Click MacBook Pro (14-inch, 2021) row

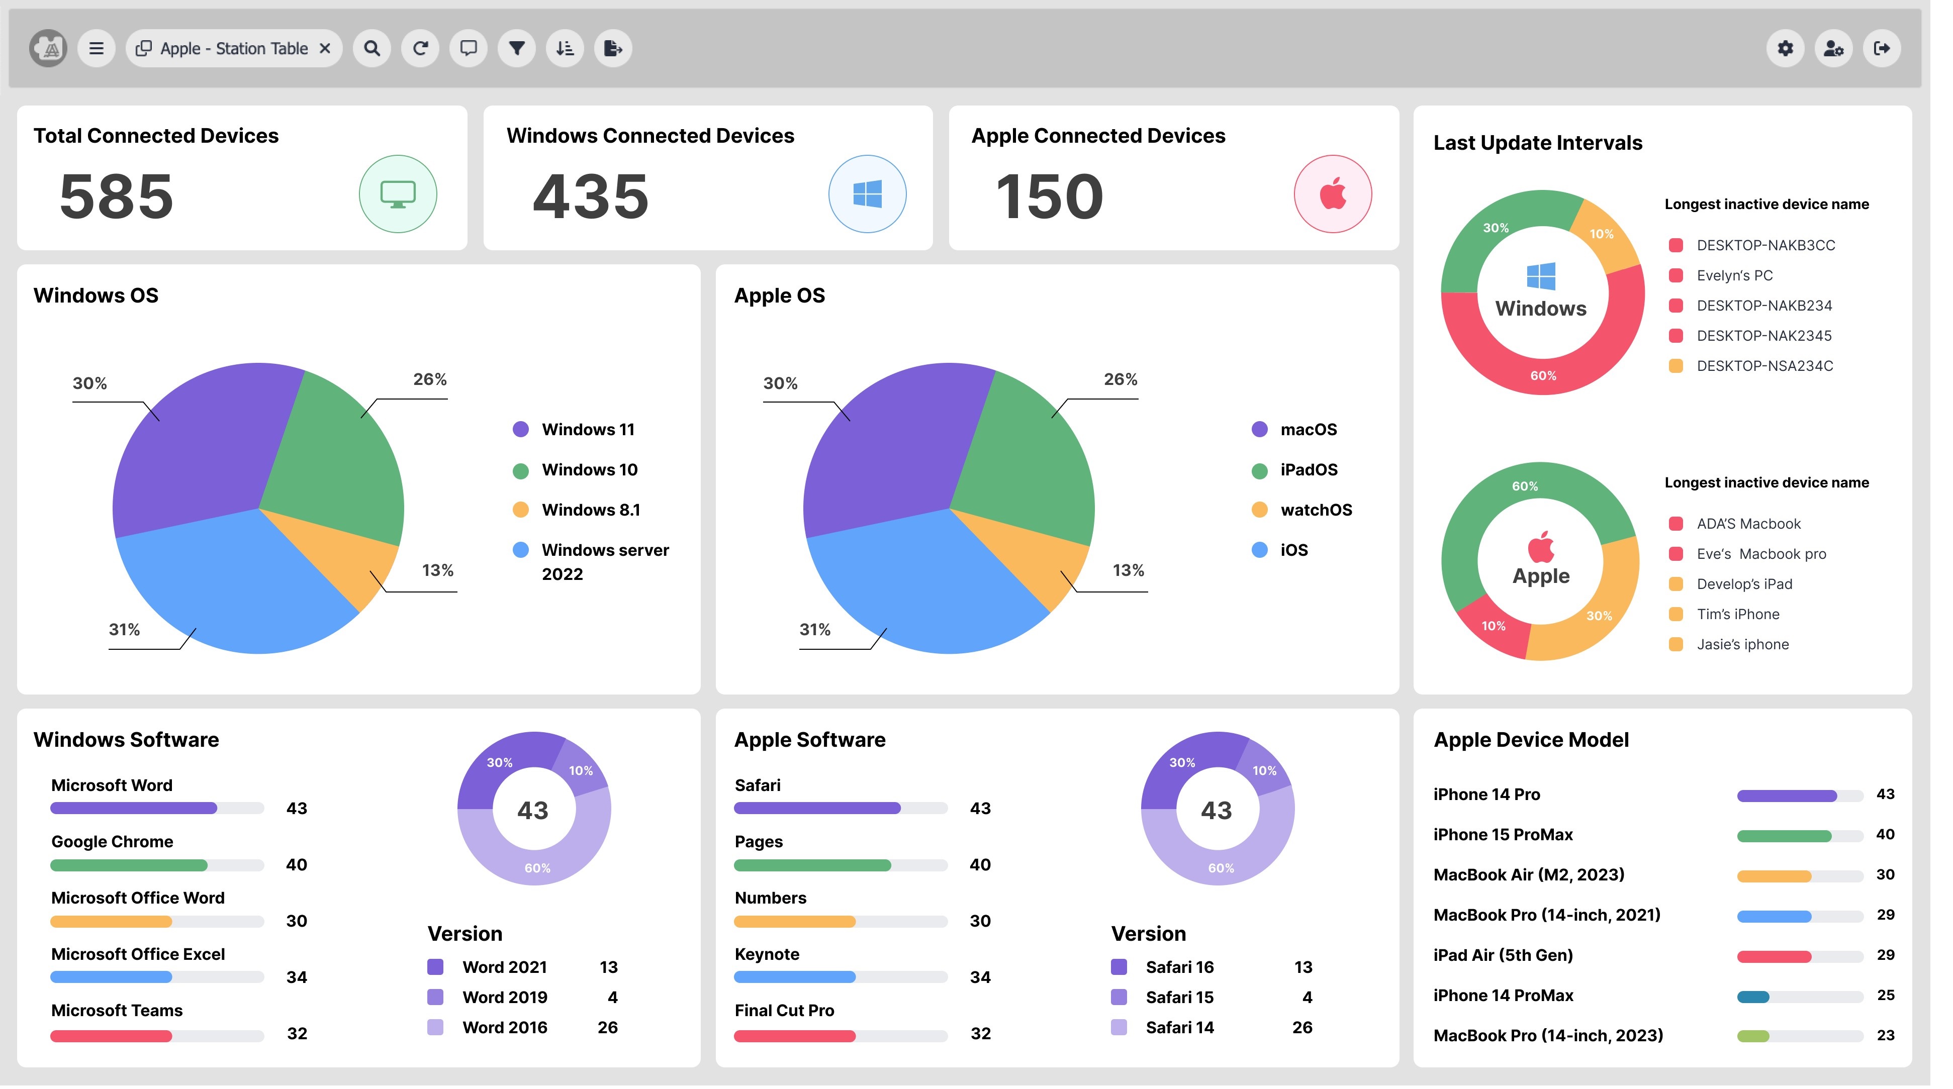point(1663,916)
